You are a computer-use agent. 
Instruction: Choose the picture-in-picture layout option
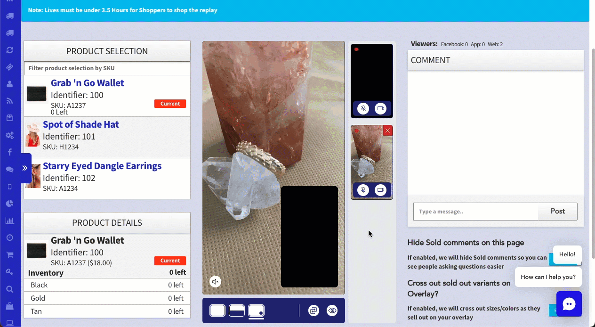tap(256, 311)
